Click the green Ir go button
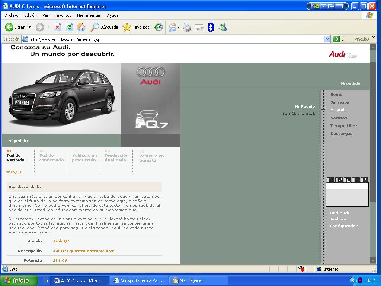 point(339,39)
